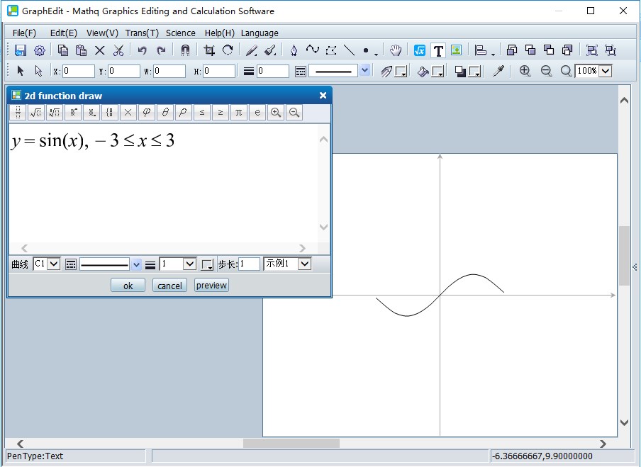Click the Group objects icon
The width and height of the screenshot is (641, 467).
point(591,50)
